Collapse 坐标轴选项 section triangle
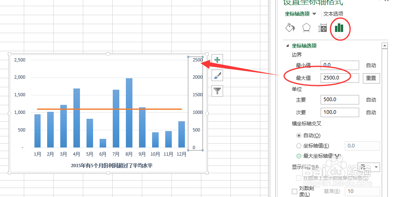Screen dimensions: 394x197 point(287,46)
